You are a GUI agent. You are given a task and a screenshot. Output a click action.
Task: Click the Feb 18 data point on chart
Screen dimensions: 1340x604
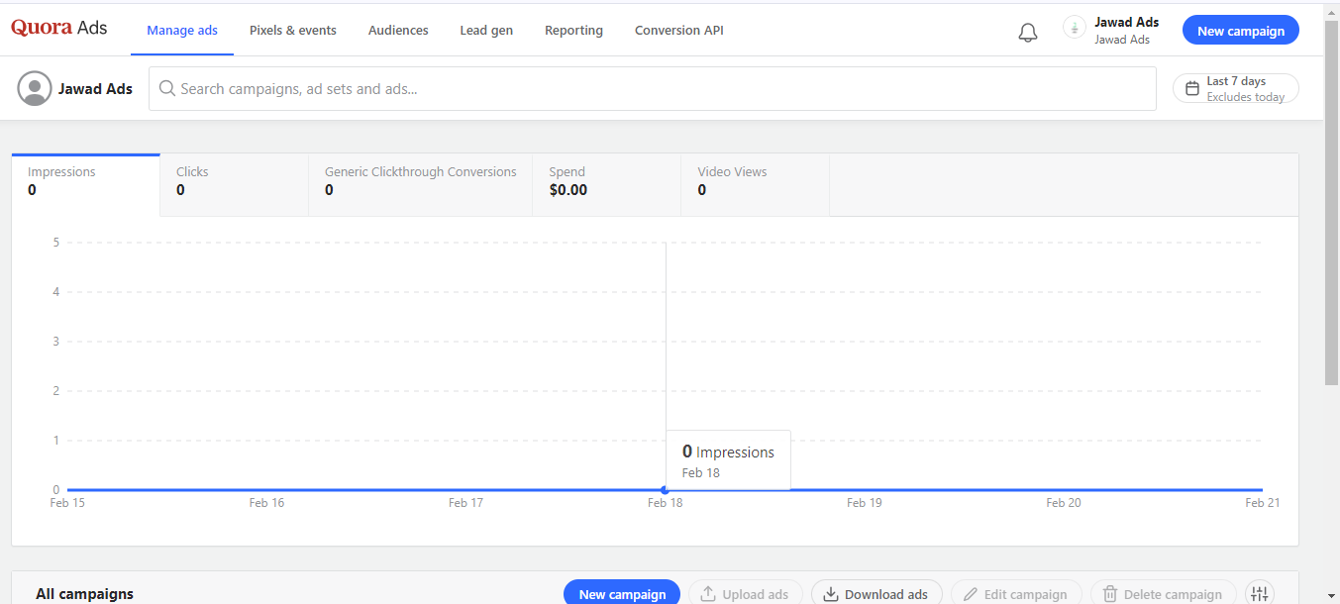click(665, 490)
